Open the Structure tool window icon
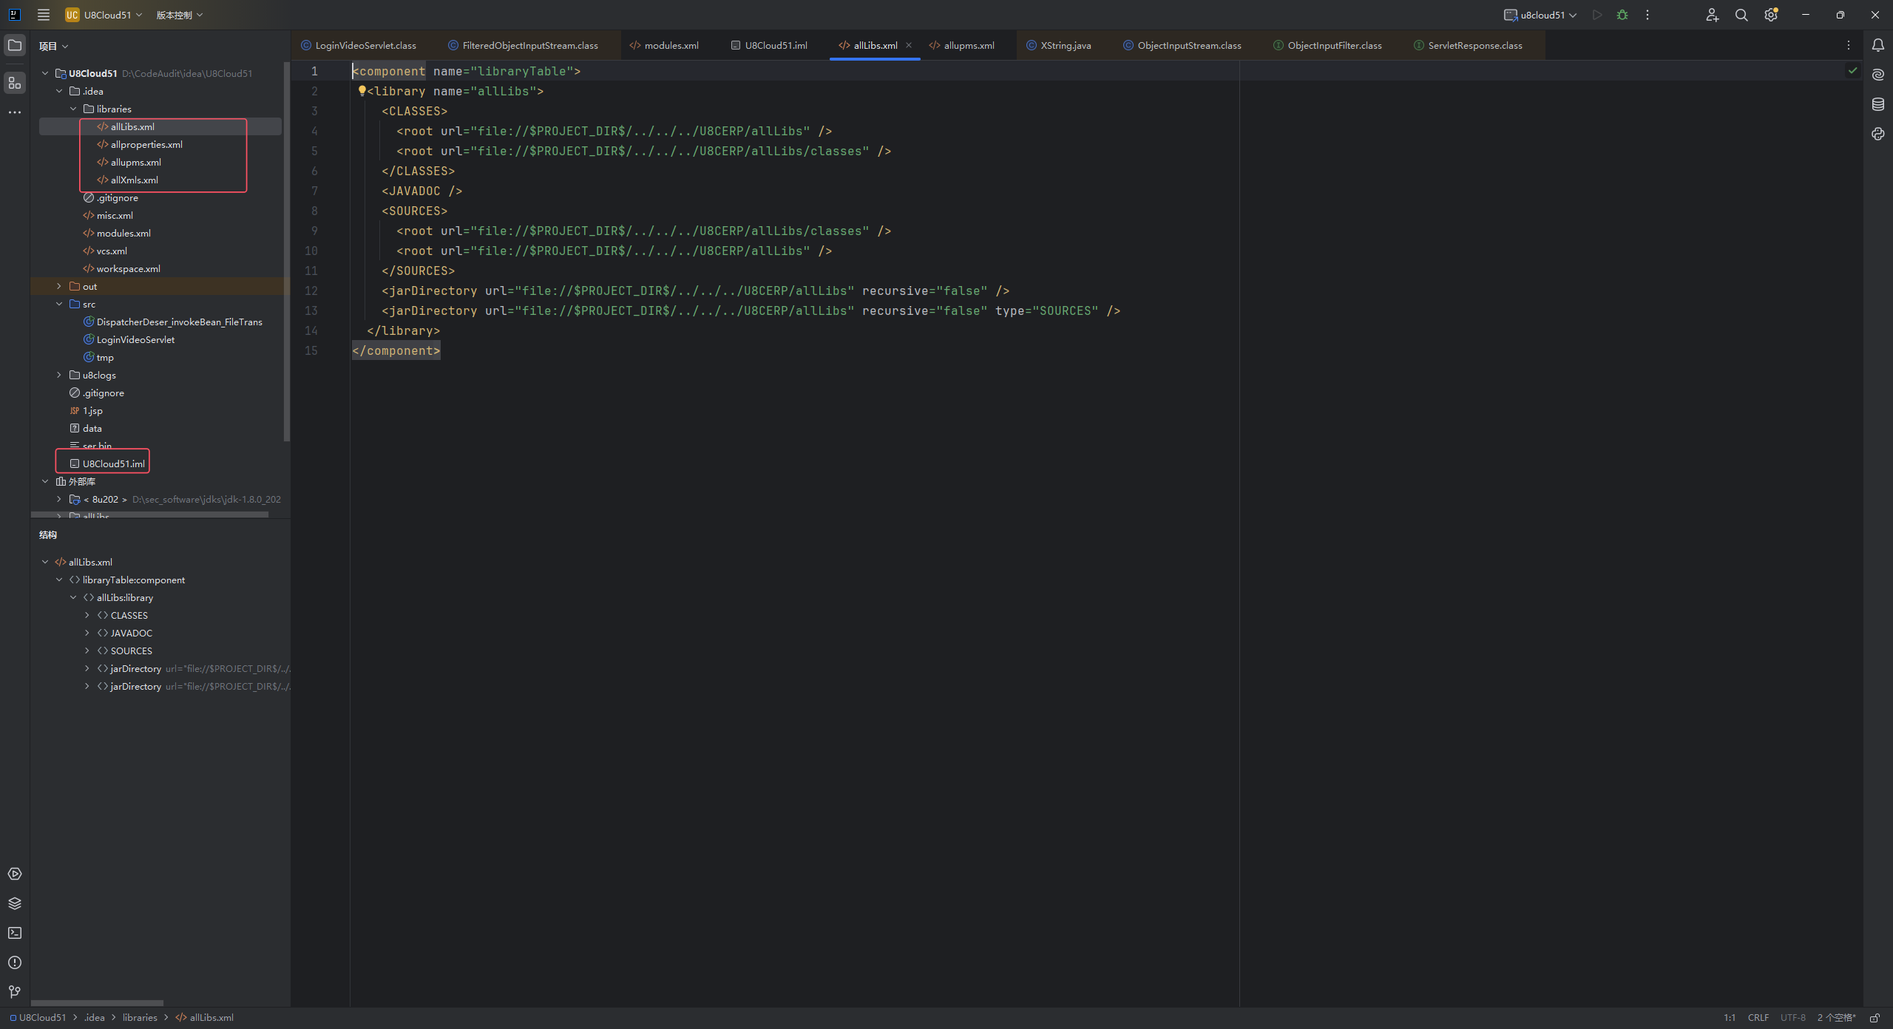 (x=15, y=83)
